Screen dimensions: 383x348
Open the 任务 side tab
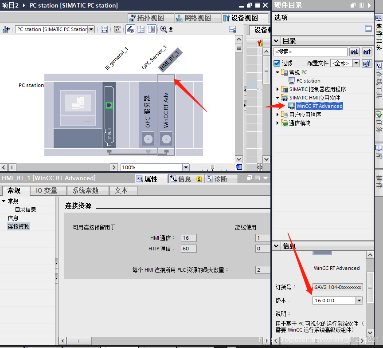[379, 122]
